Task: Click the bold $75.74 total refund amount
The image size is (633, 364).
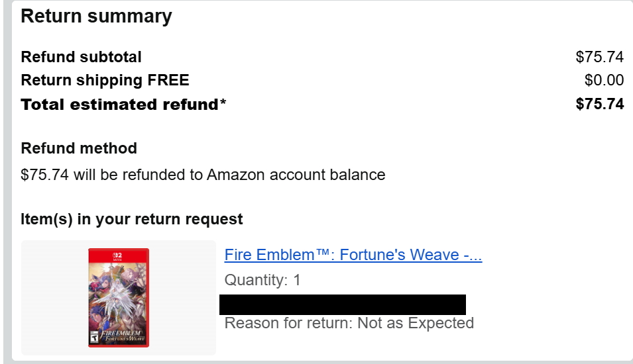Action: [x=599, y=104]
